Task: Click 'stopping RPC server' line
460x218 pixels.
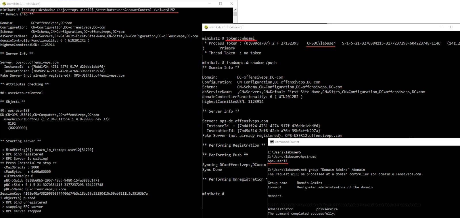Action: 22,207
